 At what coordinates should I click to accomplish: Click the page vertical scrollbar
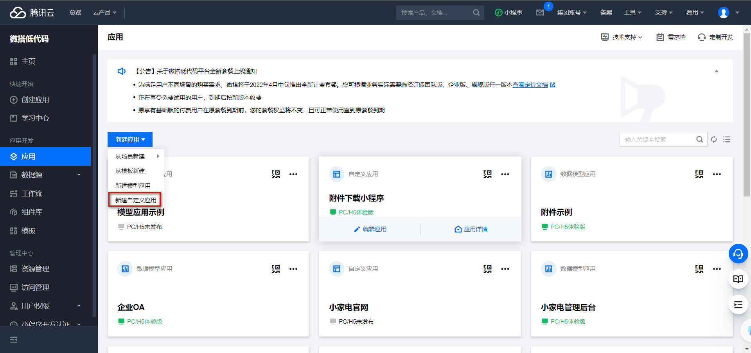(x=747, y=114)
